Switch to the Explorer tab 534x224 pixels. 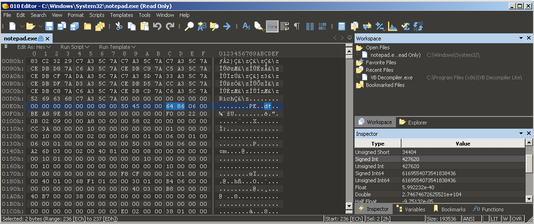pos(413,122)
